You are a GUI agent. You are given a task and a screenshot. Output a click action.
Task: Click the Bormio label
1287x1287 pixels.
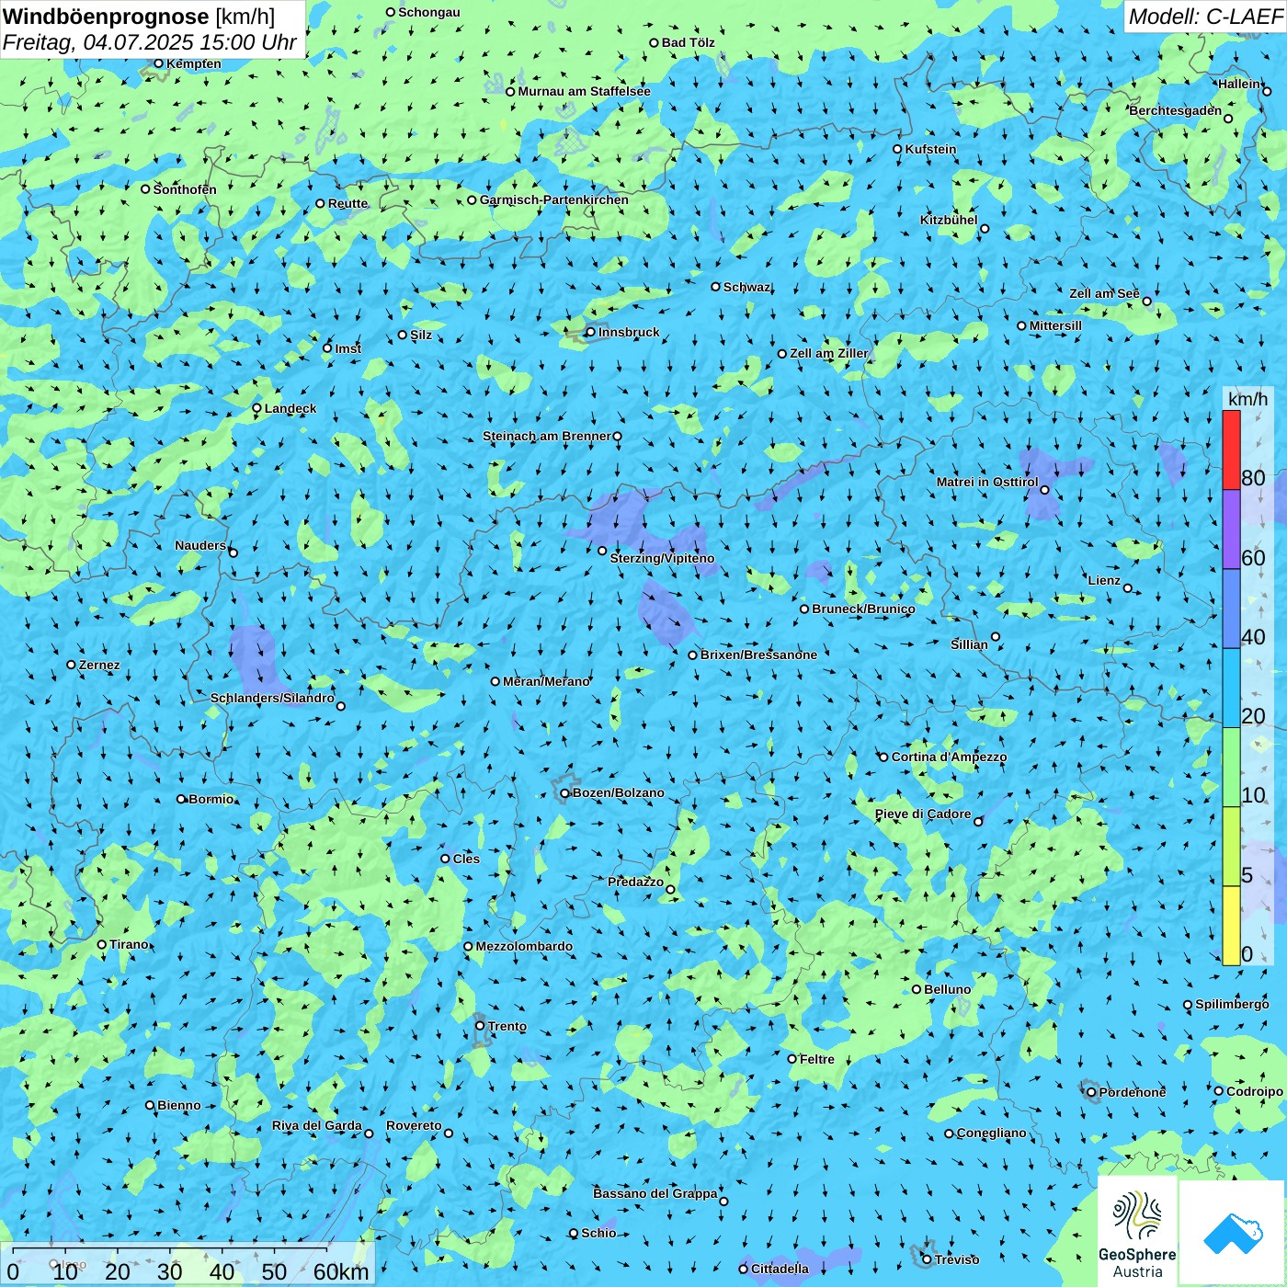coord(211,799)
